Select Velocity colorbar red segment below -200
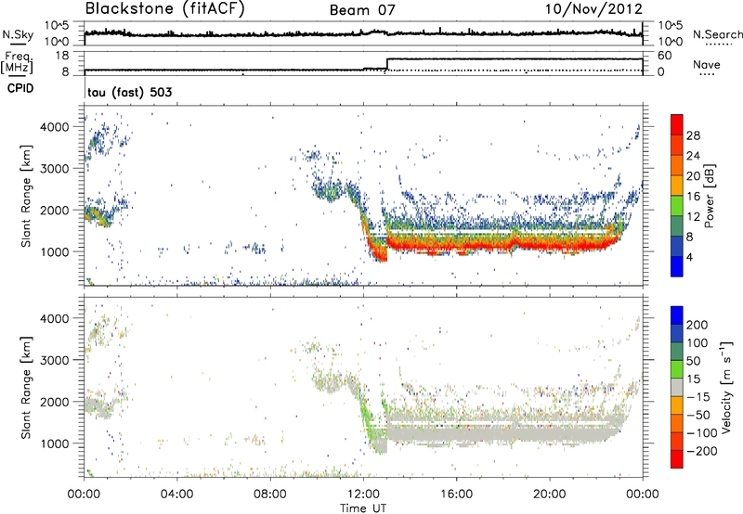This screenshot has height=514, width=743. tap(677, 459)
